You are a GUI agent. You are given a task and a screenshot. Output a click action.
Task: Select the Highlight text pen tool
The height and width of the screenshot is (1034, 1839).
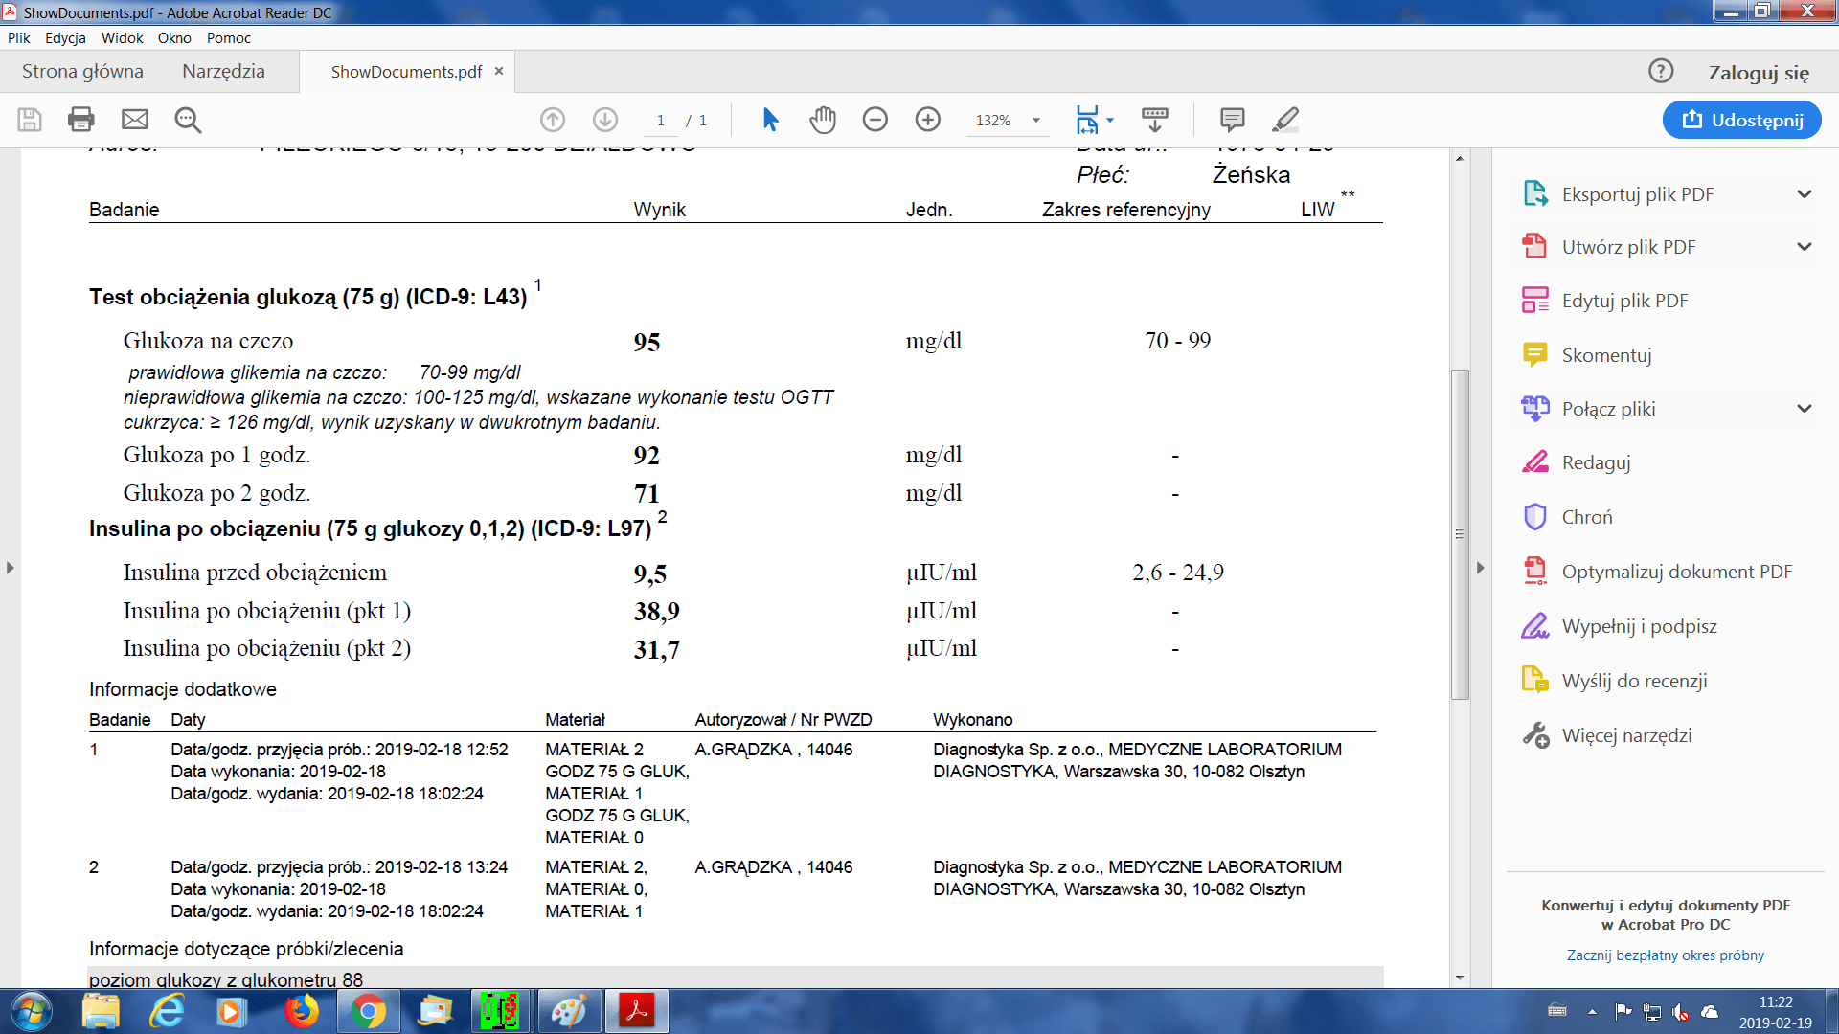click(x=1284, y=120)
